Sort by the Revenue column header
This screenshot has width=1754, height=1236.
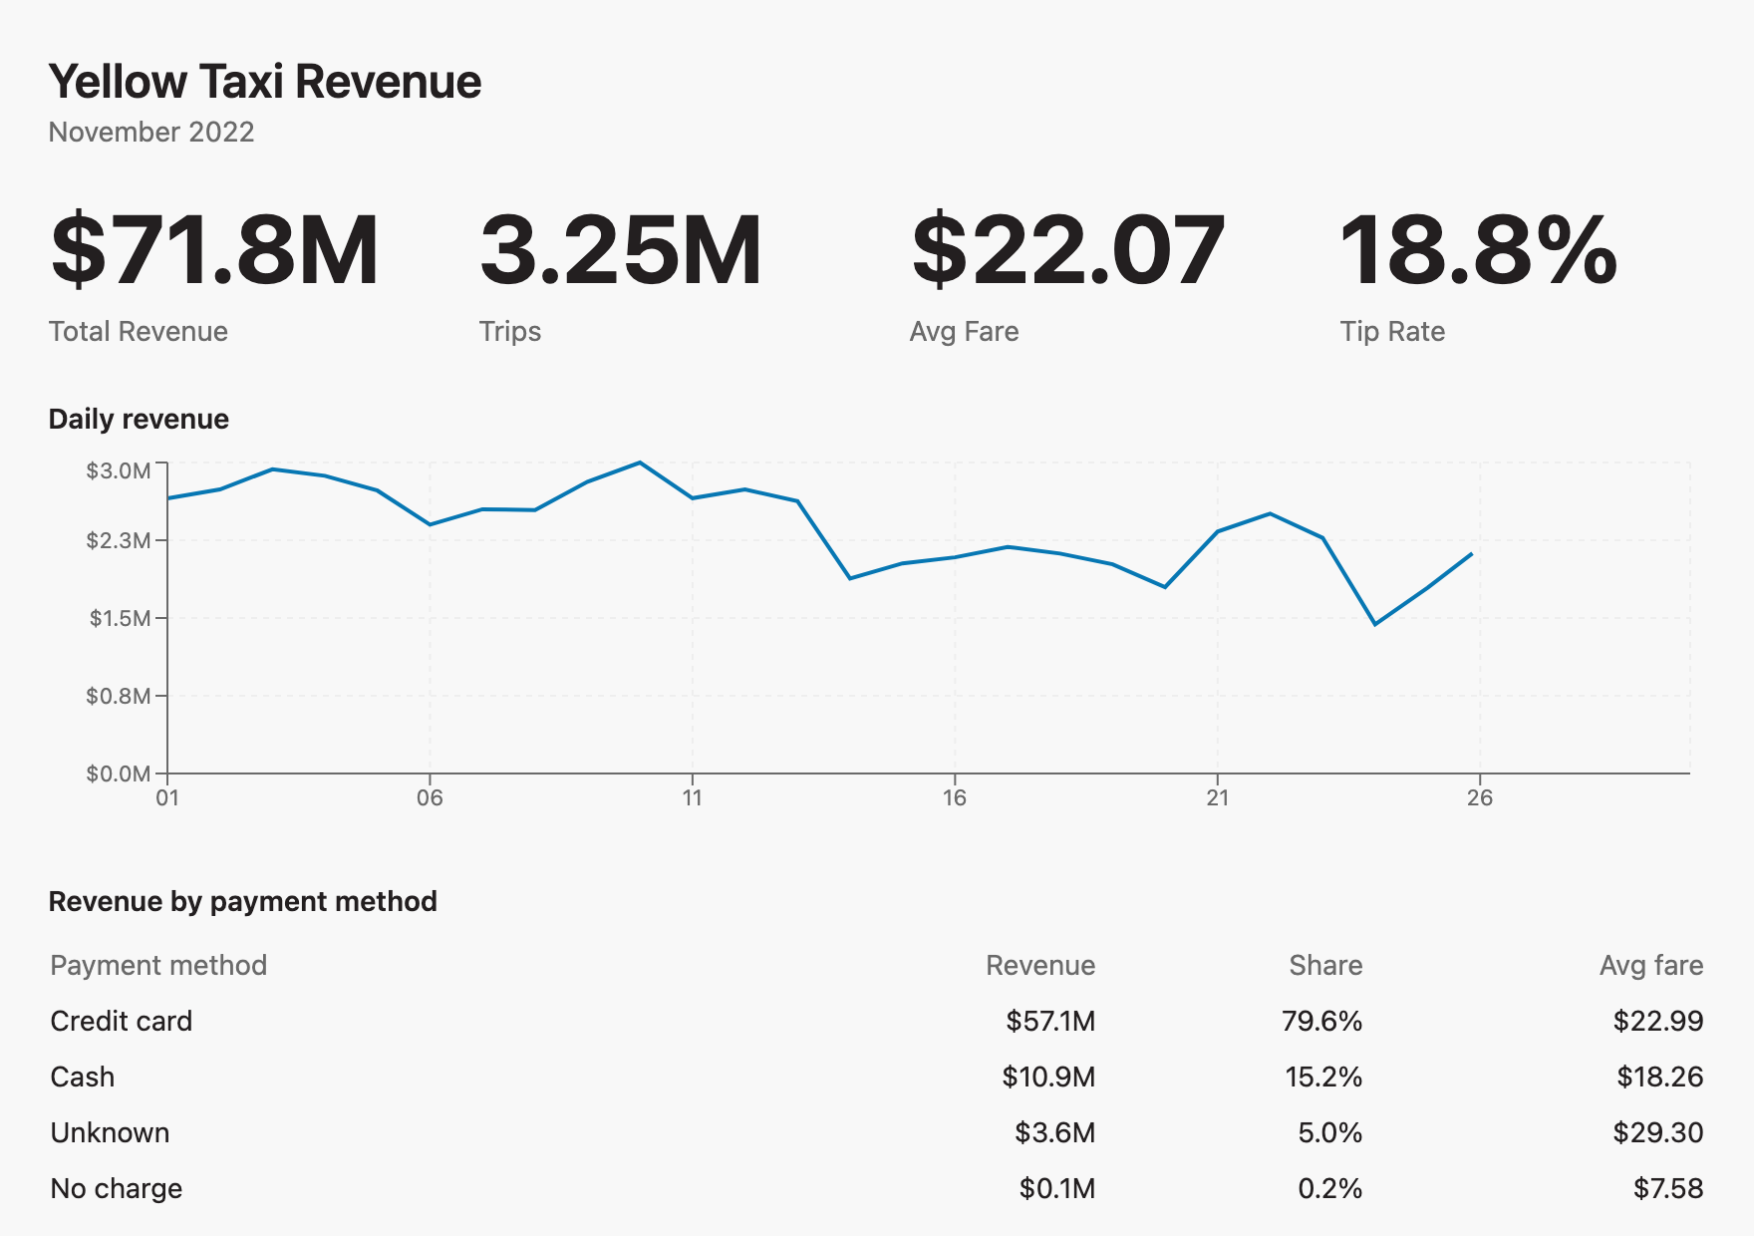coord(1040,965)
